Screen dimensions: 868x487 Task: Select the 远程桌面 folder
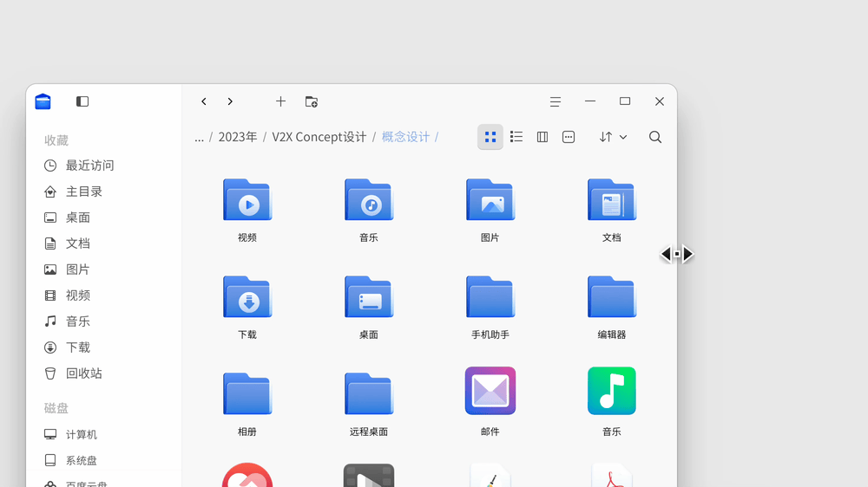coord(369,393)
